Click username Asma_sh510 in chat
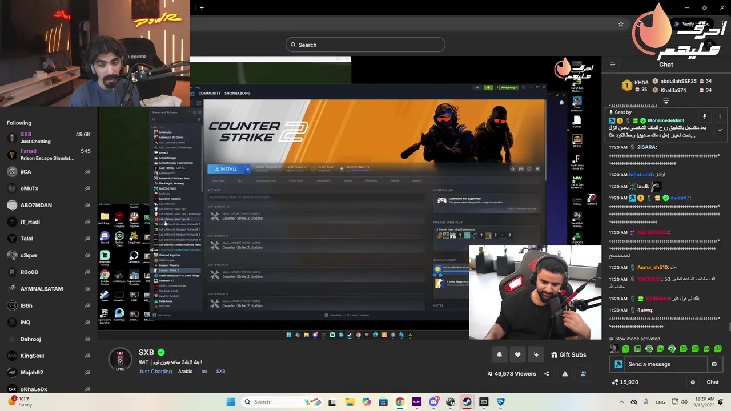This screenshot has width=731, height=411. (653, 267)
